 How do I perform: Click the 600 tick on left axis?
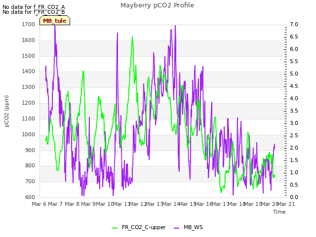pyautogui.click(x=30, y=197)
